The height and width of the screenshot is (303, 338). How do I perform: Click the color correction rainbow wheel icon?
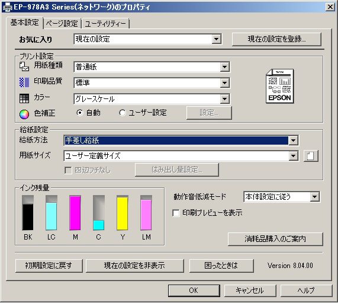pyautogui.click(x=24, y=114)
